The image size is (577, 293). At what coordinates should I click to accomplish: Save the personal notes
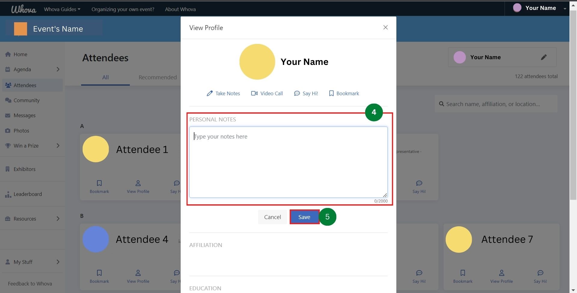coord(304,217)
